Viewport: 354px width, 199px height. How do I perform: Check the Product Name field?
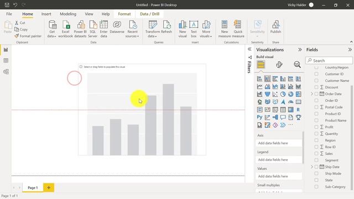(x=316, y=121)
